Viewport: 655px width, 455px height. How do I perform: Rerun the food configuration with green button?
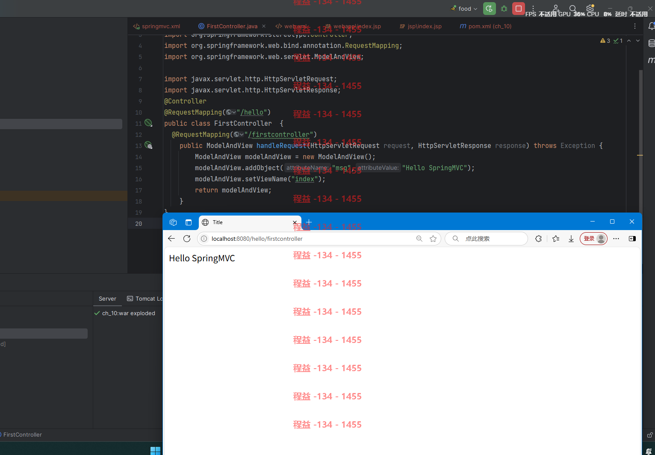click(x=489, y=9)
